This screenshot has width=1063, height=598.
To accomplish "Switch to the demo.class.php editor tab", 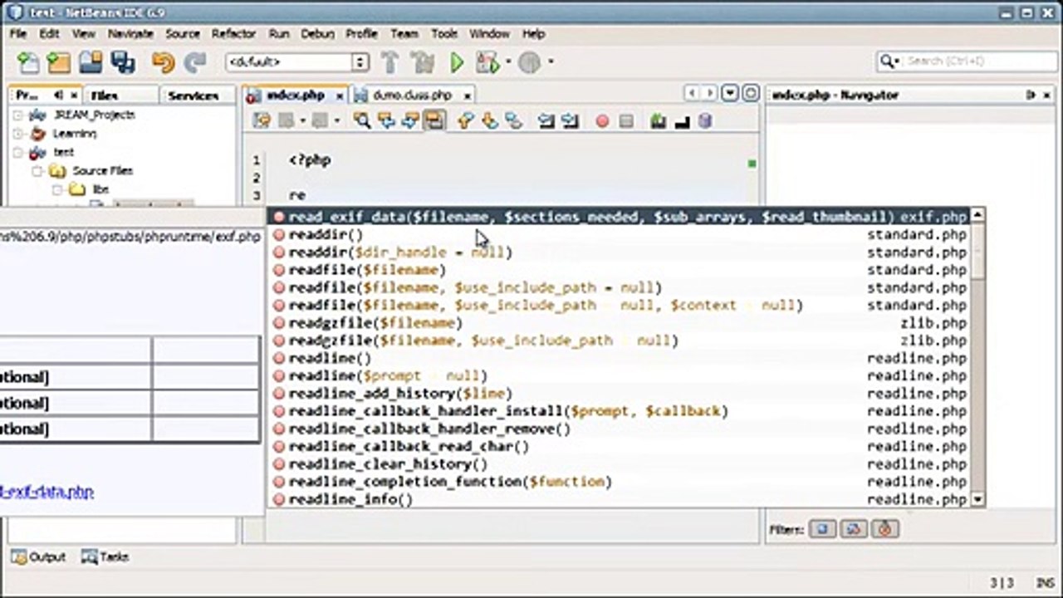I will point(411,96).
